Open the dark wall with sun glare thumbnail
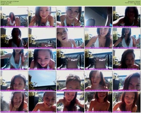The height and width of the screenshot is (113, 141). 99,17
